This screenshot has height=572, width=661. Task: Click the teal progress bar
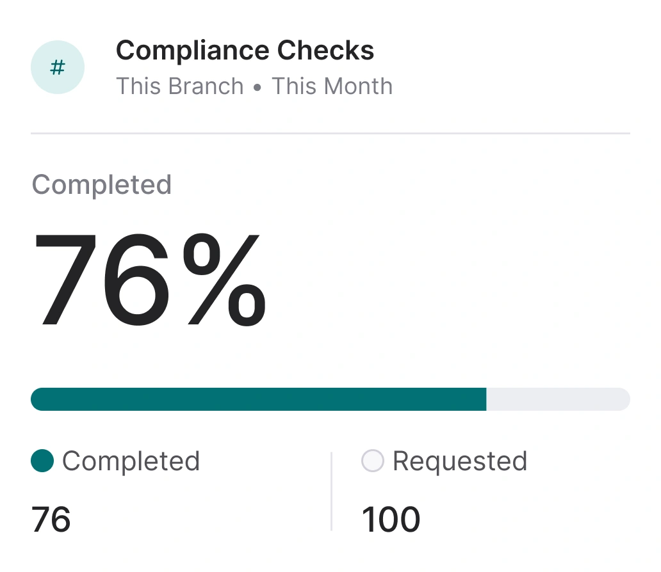click(256, 399)
